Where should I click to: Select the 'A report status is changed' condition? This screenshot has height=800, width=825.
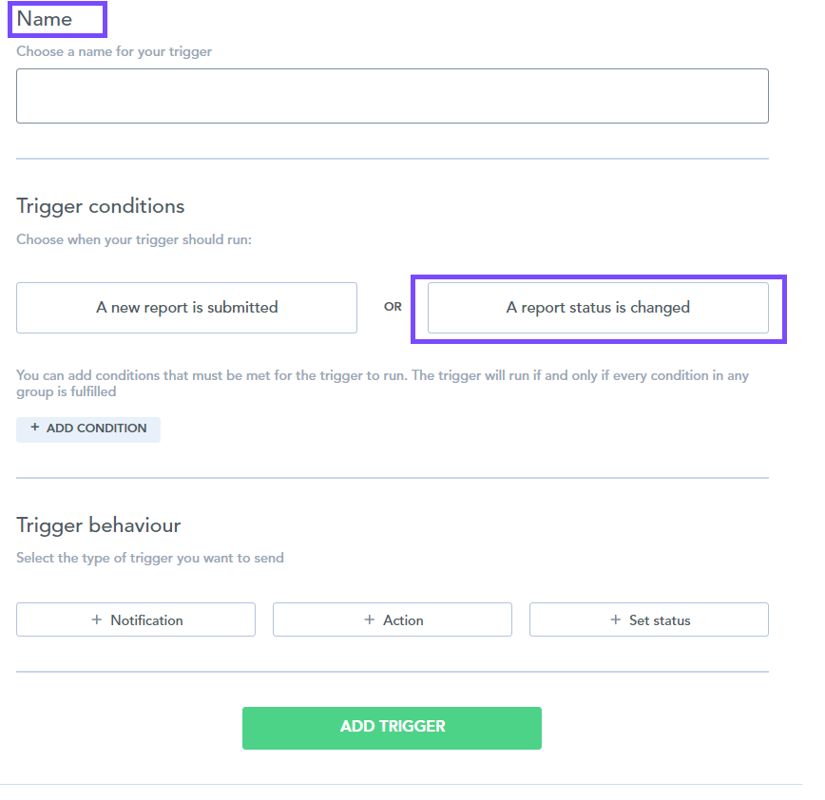click(598, 307)
